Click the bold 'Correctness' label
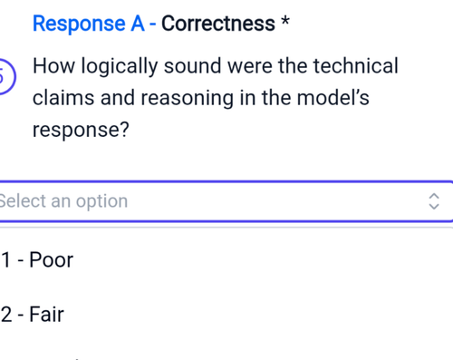Image resolution: width=453 pixels, height=360 pixels. [218, 24]
